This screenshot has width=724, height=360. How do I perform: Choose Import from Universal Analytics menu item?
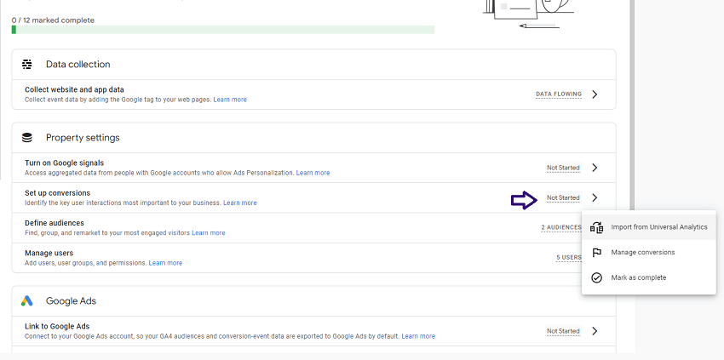click(x=649, y=227)
